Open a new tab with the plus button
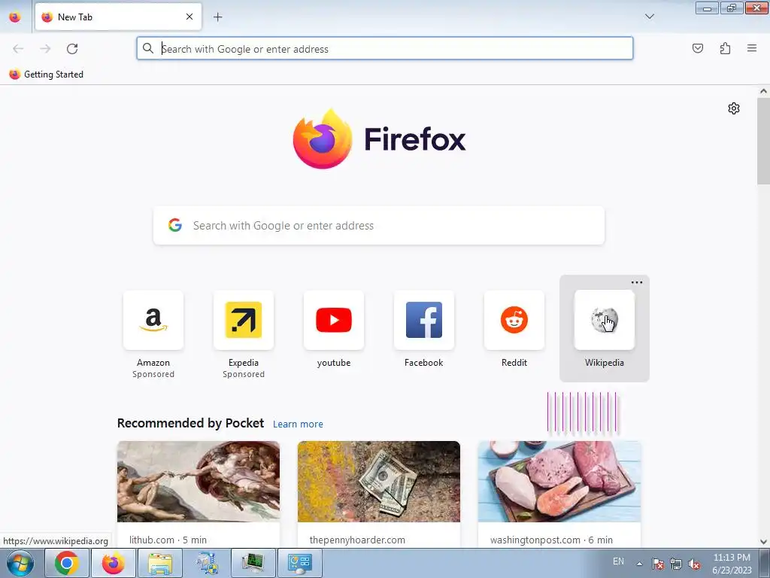This screenshot has height=578, width=770. click(217, 17)
